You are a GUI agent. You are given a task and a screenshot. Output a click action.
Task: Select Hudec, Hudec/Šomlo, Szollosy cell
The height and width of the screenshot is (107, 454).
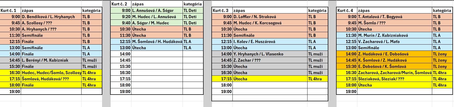(x=51, y=73)
